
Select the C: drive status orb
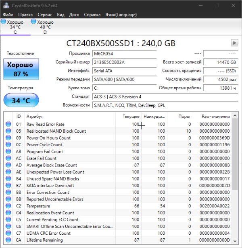point(4,21)
